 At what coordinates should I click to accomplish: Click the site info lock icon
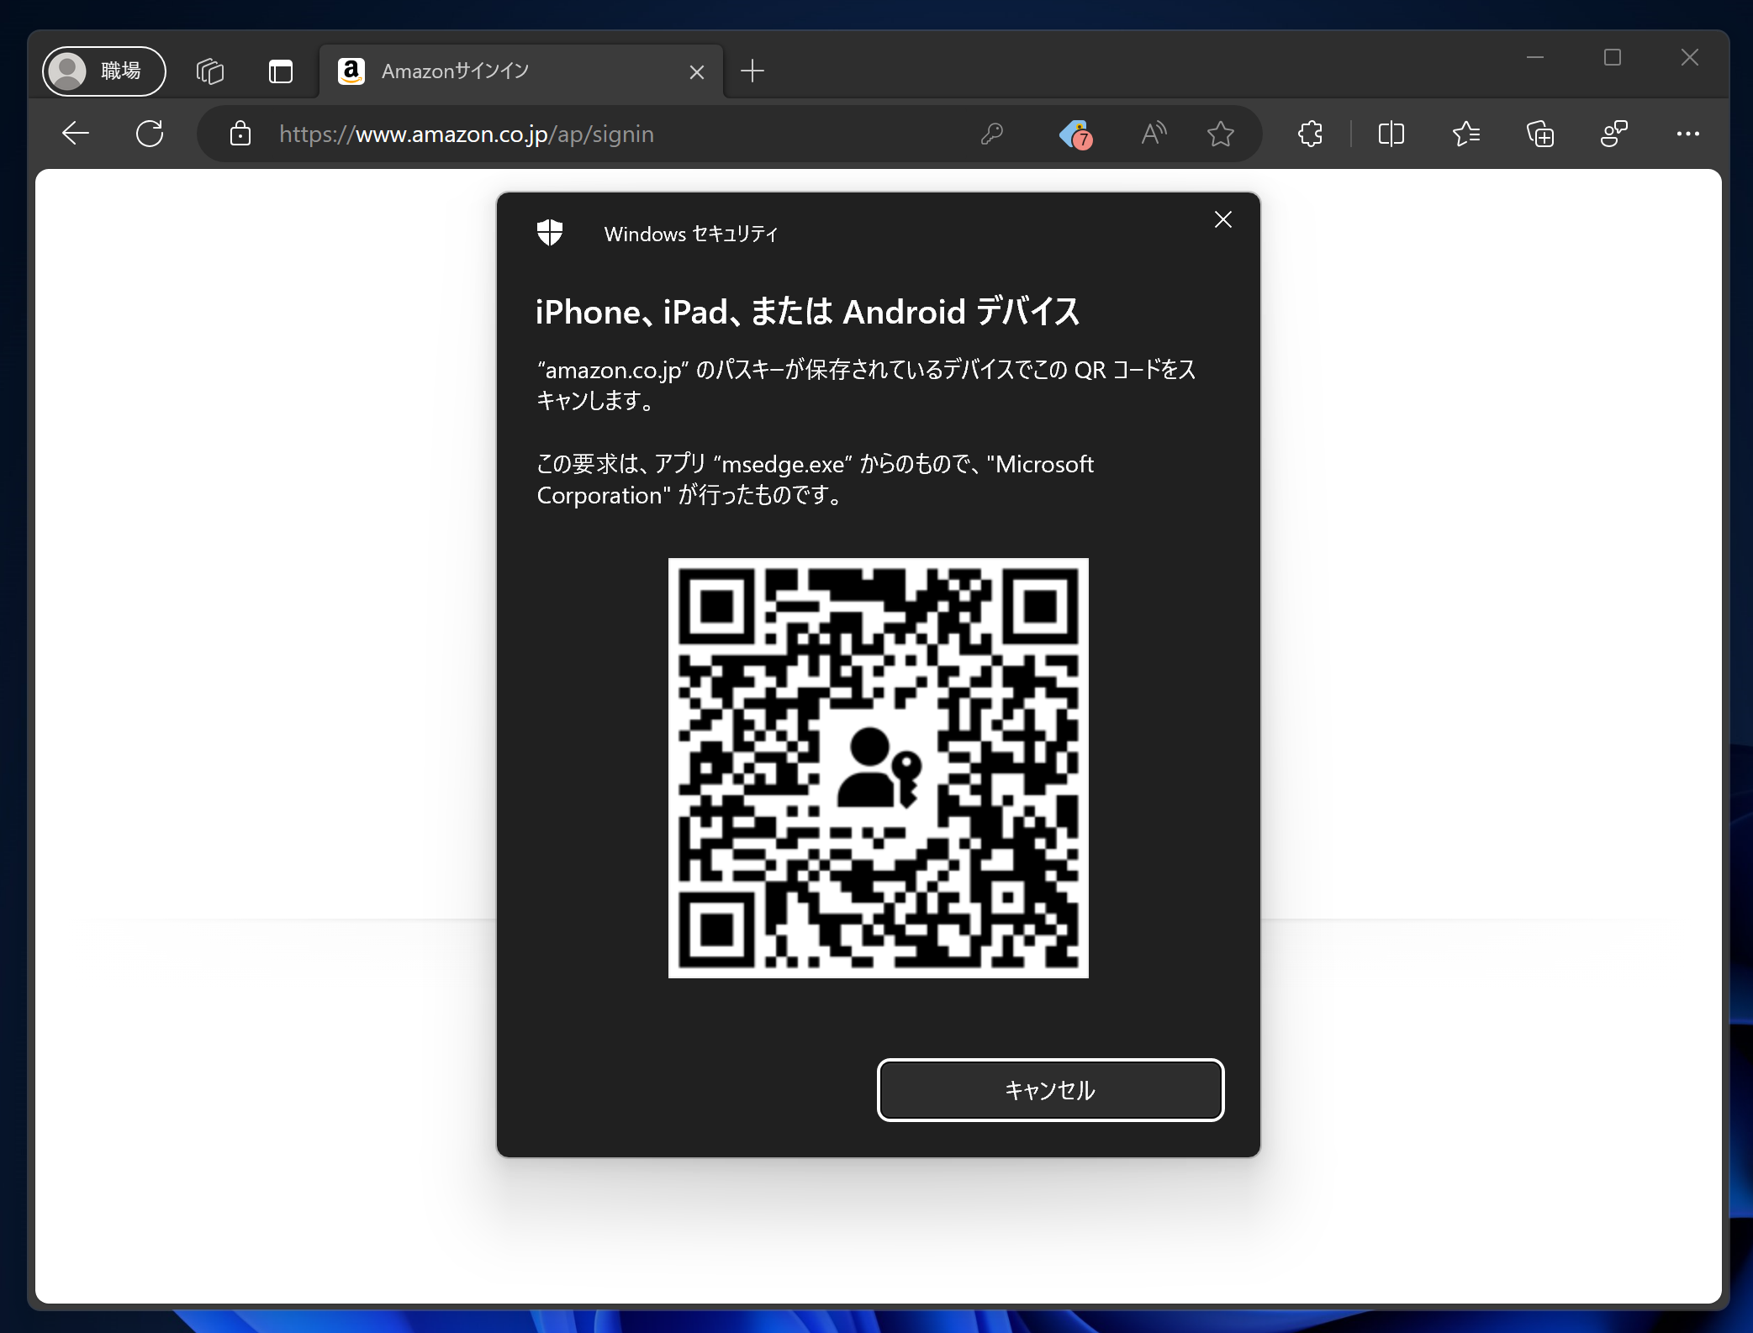pos(240,134)
